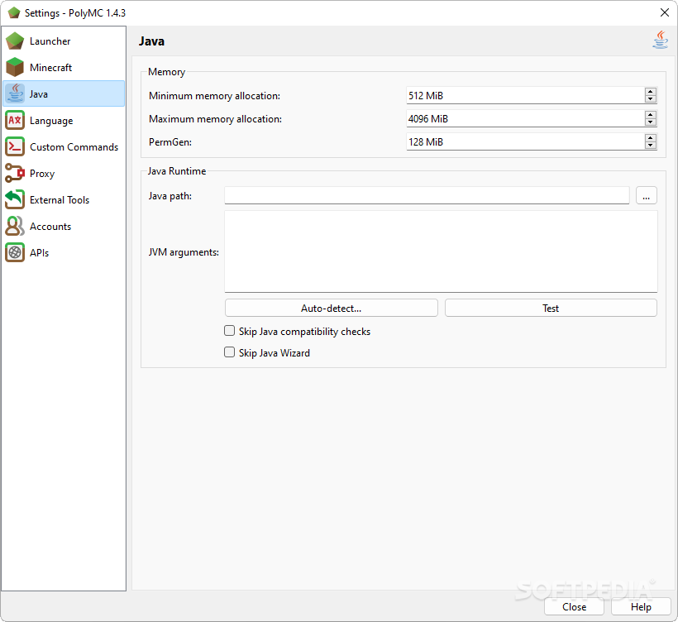Increase PermGen value with up arrow
Screen dimensions: 678x622
651,138
